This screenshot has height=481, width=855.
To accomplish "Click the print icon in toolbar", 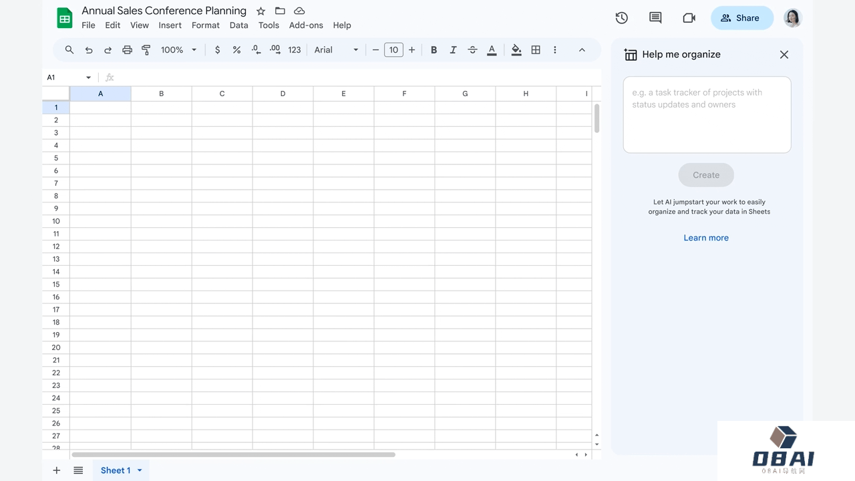I will coord(127,50).
